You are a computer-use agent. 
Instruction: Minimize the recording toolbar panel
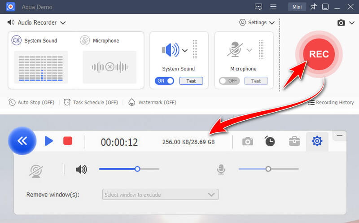click(340, 136)
